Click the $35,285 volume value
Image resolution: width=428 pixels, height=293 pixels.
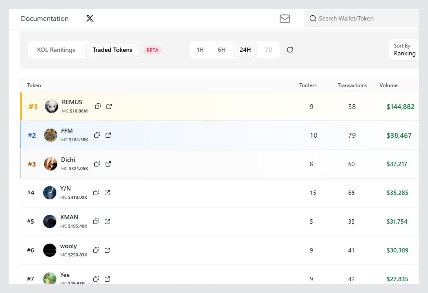[x=397, y=193]
